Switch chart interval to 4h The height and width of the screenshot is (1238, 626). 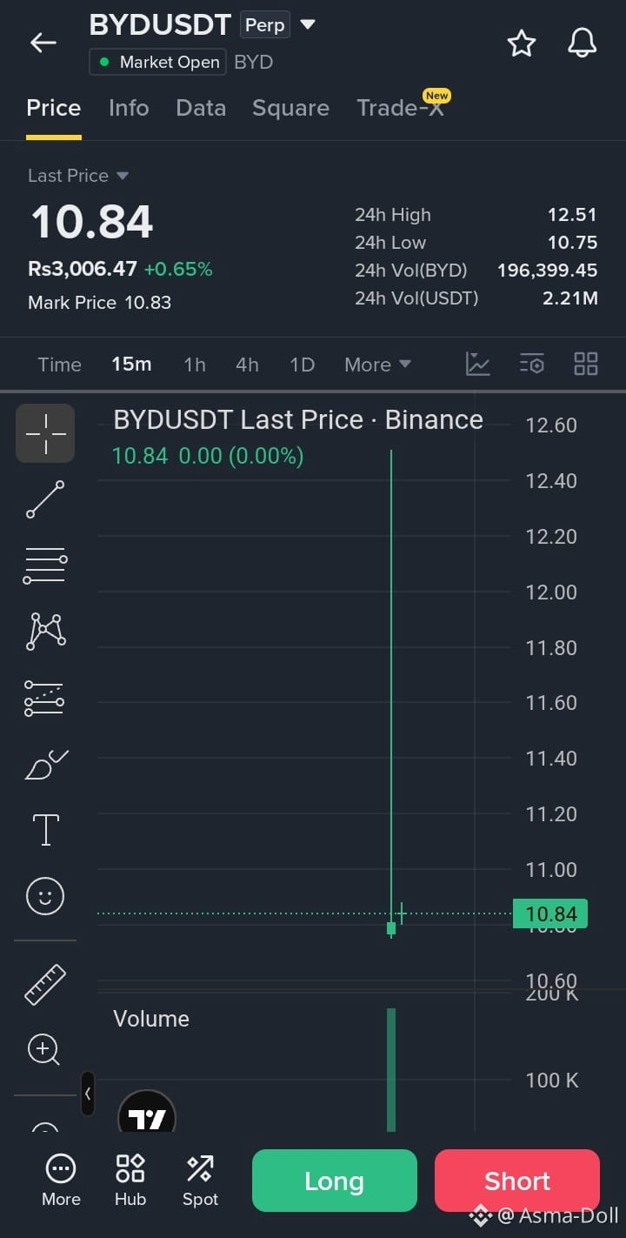pos(247,365)
